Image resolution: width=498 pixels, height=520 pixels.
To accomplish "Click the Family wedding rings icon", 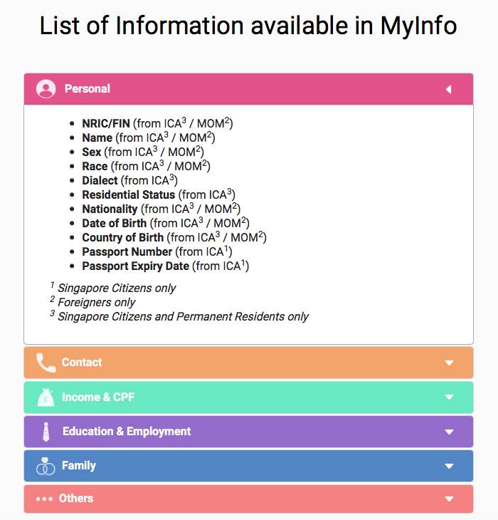I will [46, 466].
